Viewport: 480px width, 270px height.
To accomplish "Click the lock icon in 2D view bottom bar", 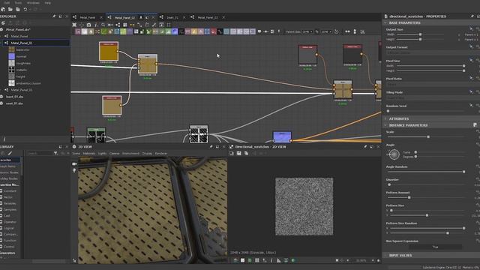I will click(x=378, y=260).
